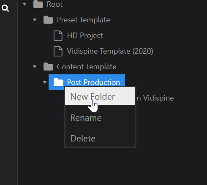Select the Preset Template label
Image resolution: width=207 pixels, height=185 pixels.
[83, 20]
